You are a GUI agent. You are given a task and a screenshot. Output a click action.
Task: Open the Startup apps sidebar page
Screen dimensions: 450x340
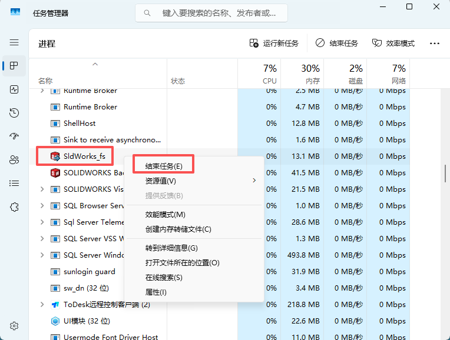14,136
